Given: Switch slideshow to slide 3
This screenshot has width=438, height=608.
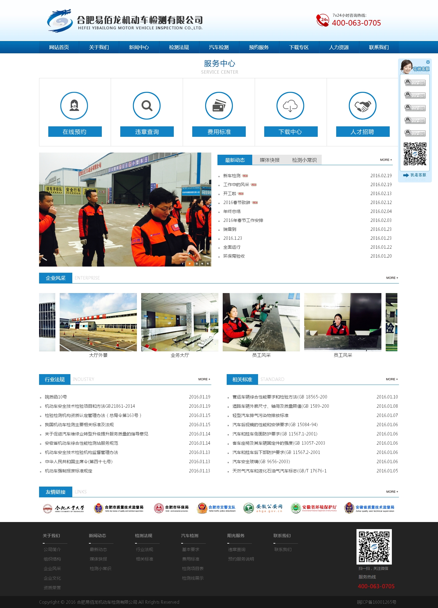Looking at the screenshot, I should [196, 263].
